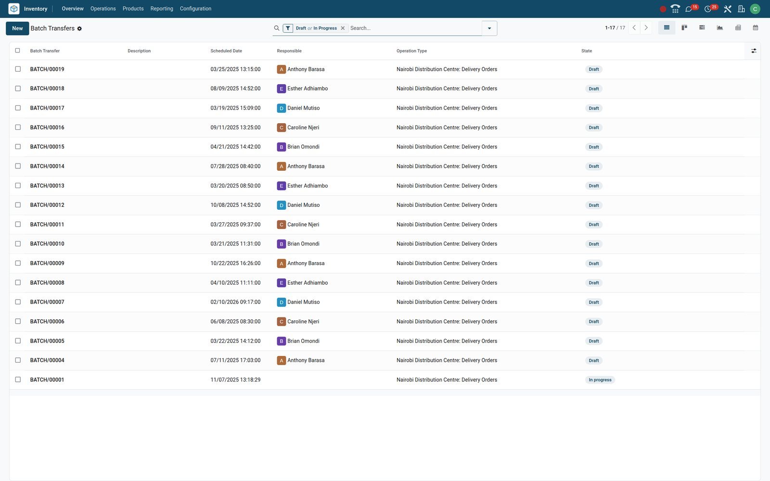
Task: Switch to graph view
Action: tap(720, 28)
